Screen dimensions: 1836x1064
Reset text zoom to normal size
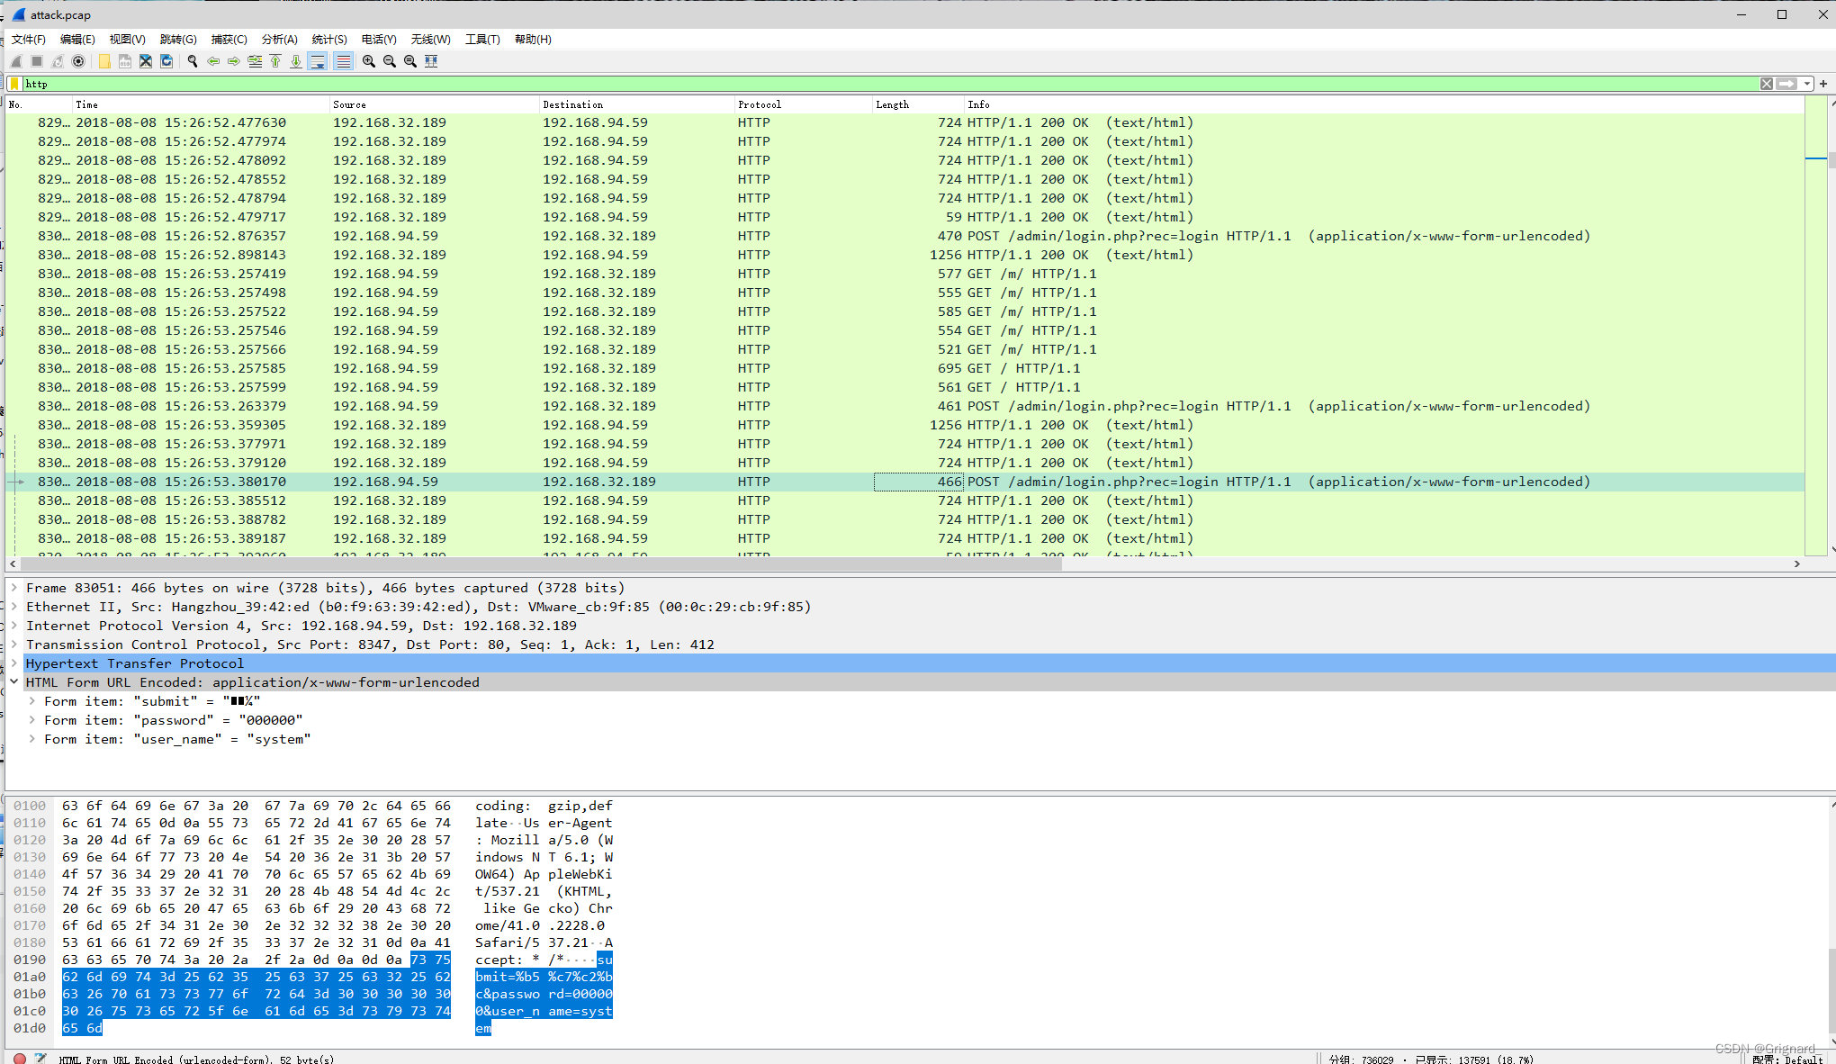(x=410, y=61)
